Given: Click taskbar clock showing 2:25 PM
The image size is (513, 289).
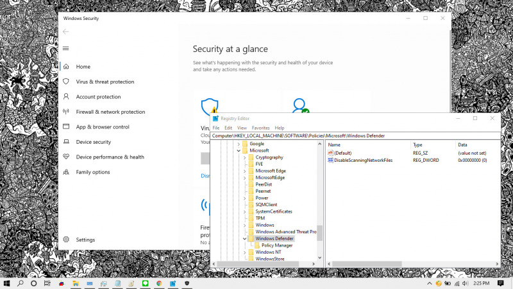Looking at the screenshot, I should [482, 283].
